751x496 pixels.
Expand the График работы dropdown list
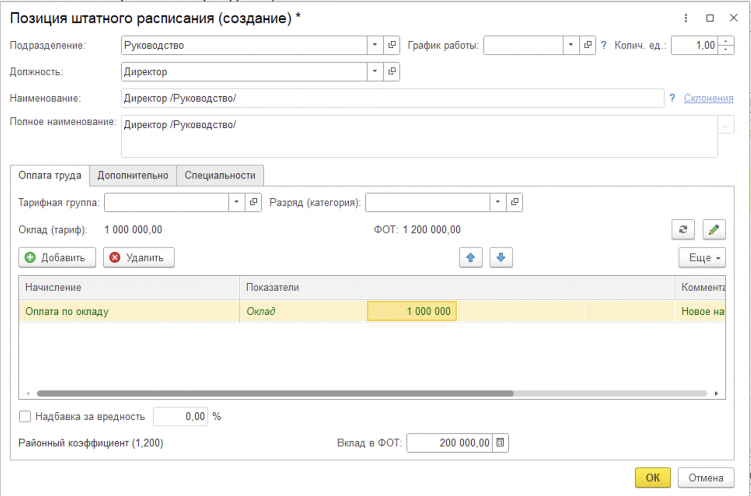[571, 45]
